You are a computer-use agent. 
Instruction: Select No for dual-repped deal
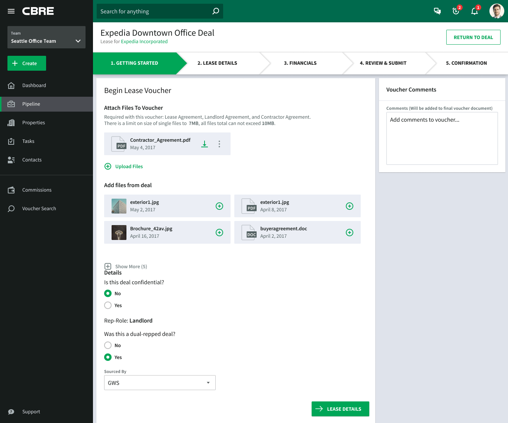pyautogui.click(x=108, y=346)
